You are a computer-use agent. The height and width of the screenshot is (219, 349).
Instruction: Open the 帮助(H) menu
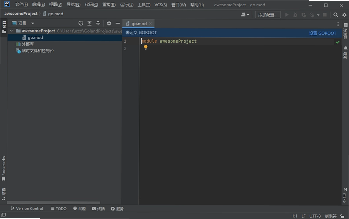[197, 5]
